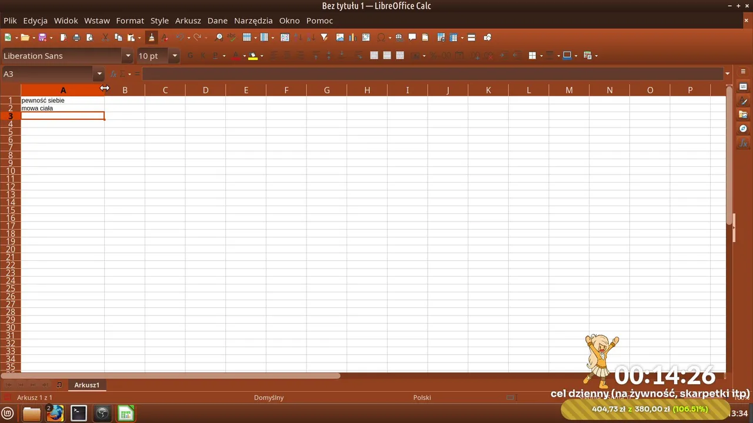
Task: Show Draw Functions shapes icon
Action: [x=487, y=38]
